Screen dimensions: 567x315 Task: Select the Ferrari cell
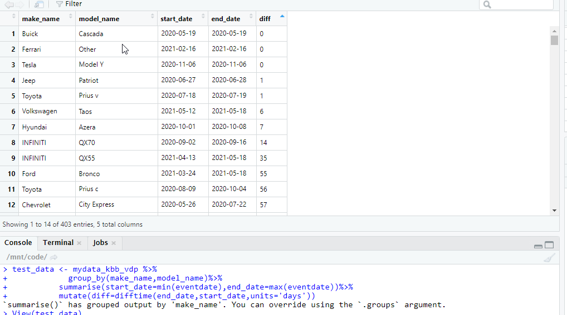[47, 49]
